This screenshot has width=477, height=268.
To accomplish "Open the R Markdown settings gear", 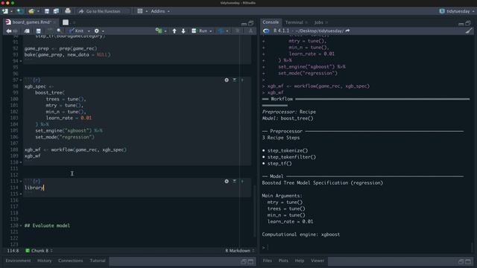I will coord(97,31).
